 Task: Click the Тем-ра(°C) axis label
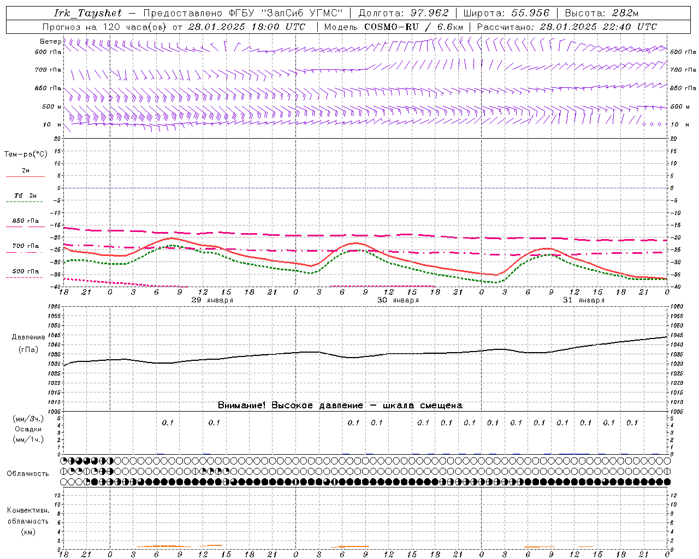26,154
